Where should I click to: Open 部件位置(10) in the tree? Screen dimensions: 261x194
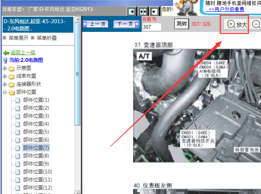pos(37,172)
